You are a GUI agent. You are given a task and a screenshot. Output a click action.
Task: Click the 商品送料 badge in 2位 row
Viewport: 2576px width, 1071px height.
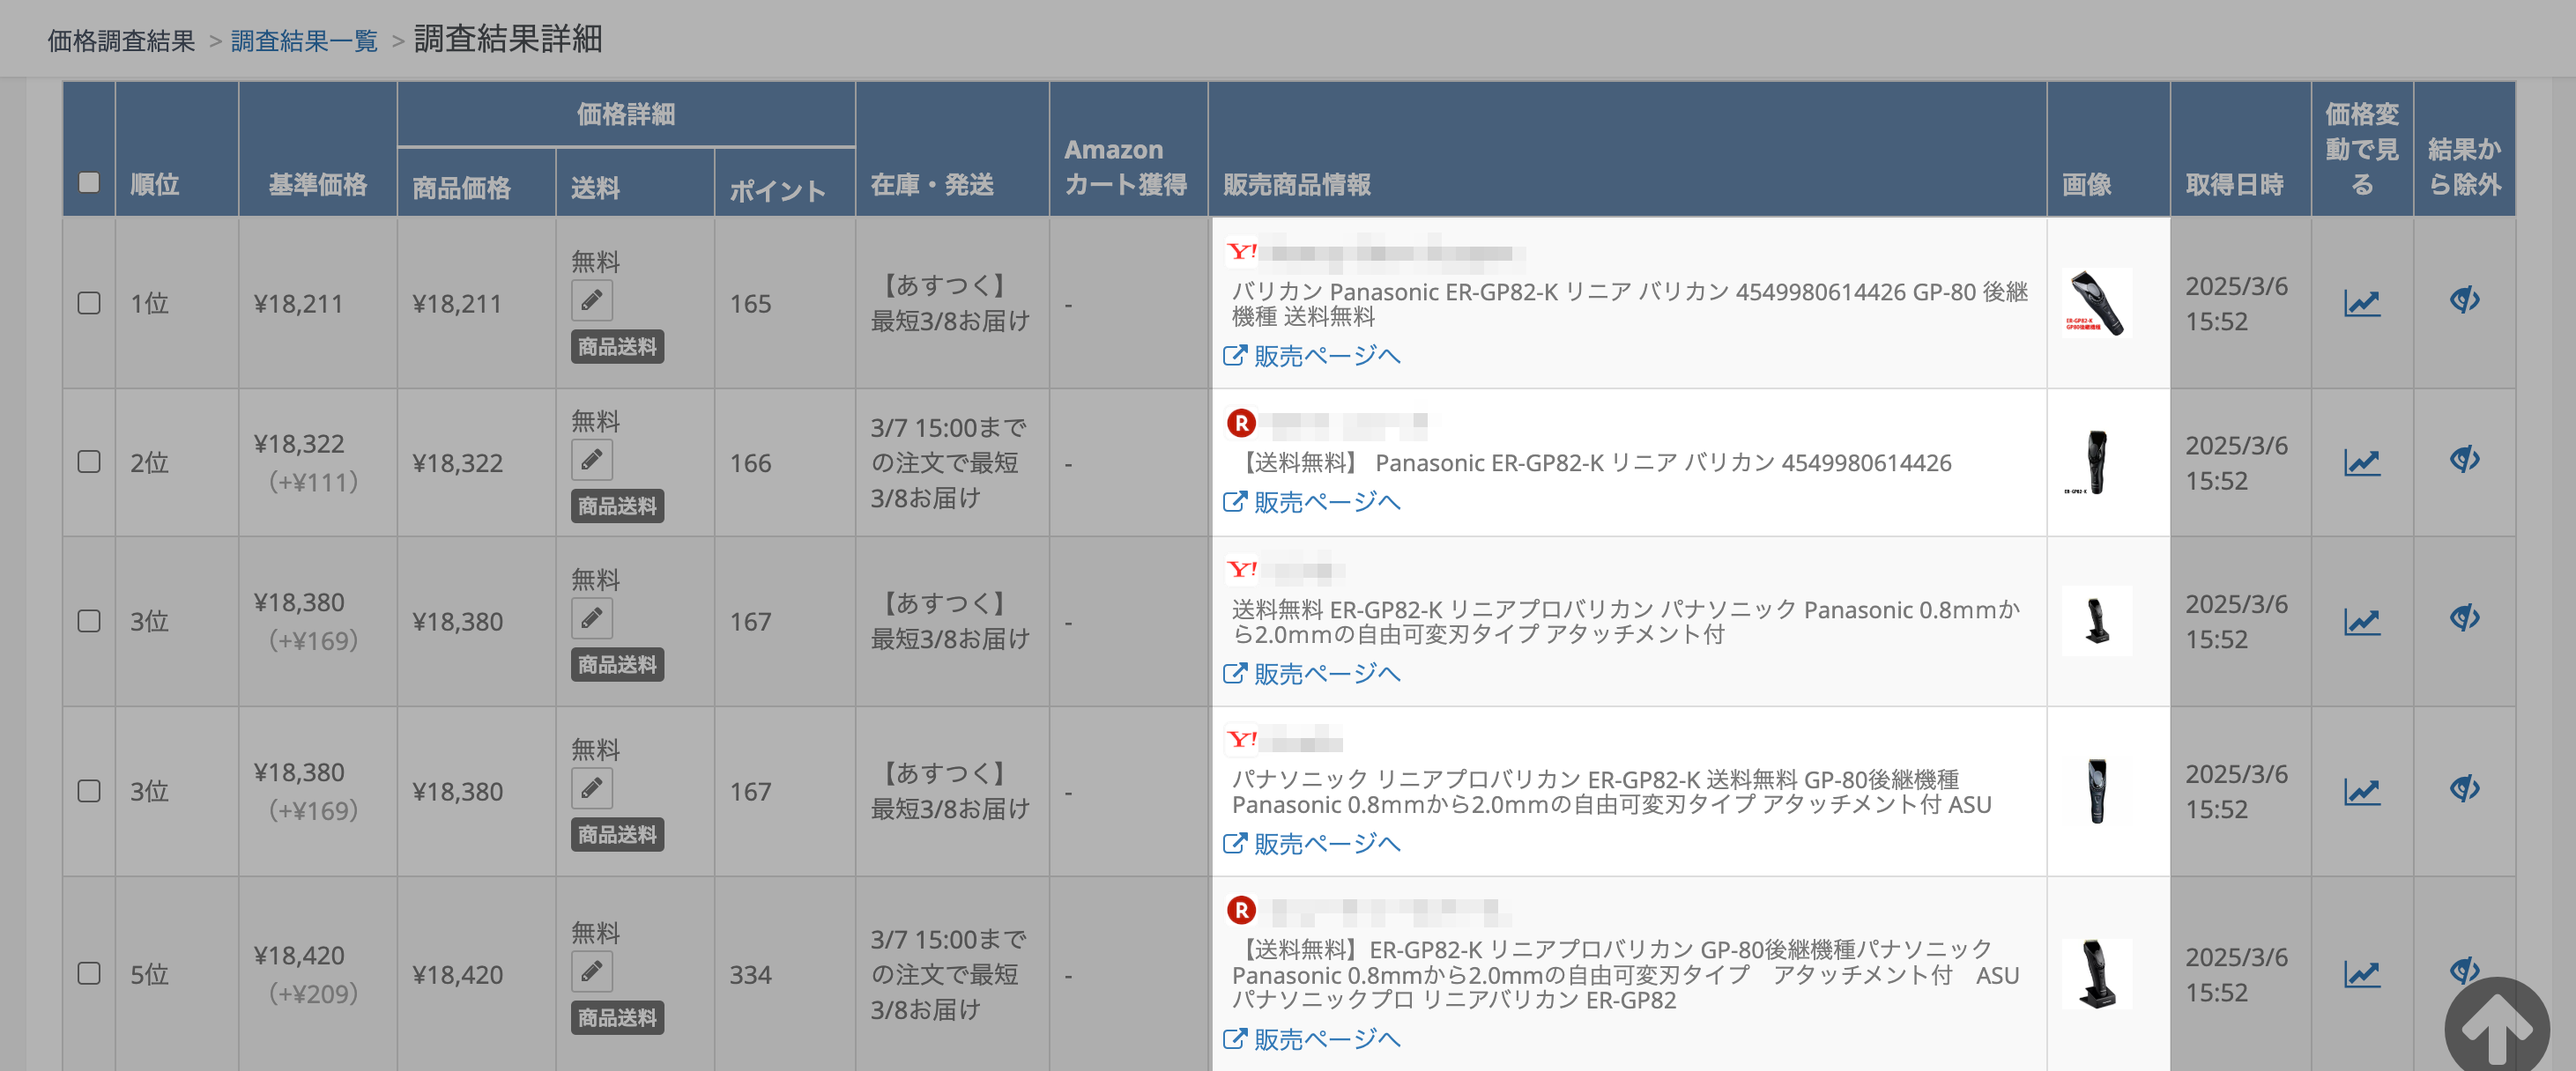click(617, 506)
